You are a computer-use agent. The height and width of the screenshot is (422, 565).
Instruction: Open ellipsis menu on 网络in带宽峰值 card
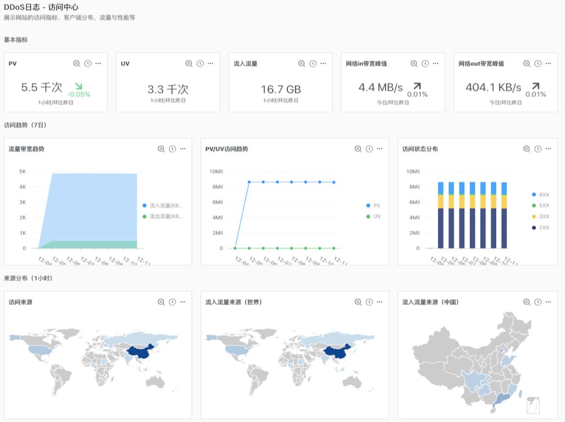(x=436, y=63)
